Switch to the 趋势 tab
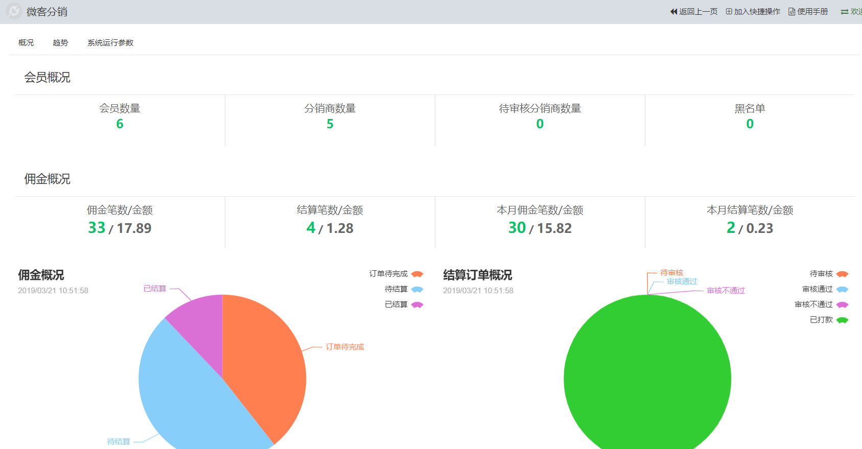Screen dimensions: 862x449 click(60, 43)
